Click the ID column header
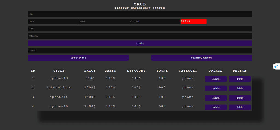Image resolution: width=280 pixels, height=130 pixels. click(x=33, y=71)
